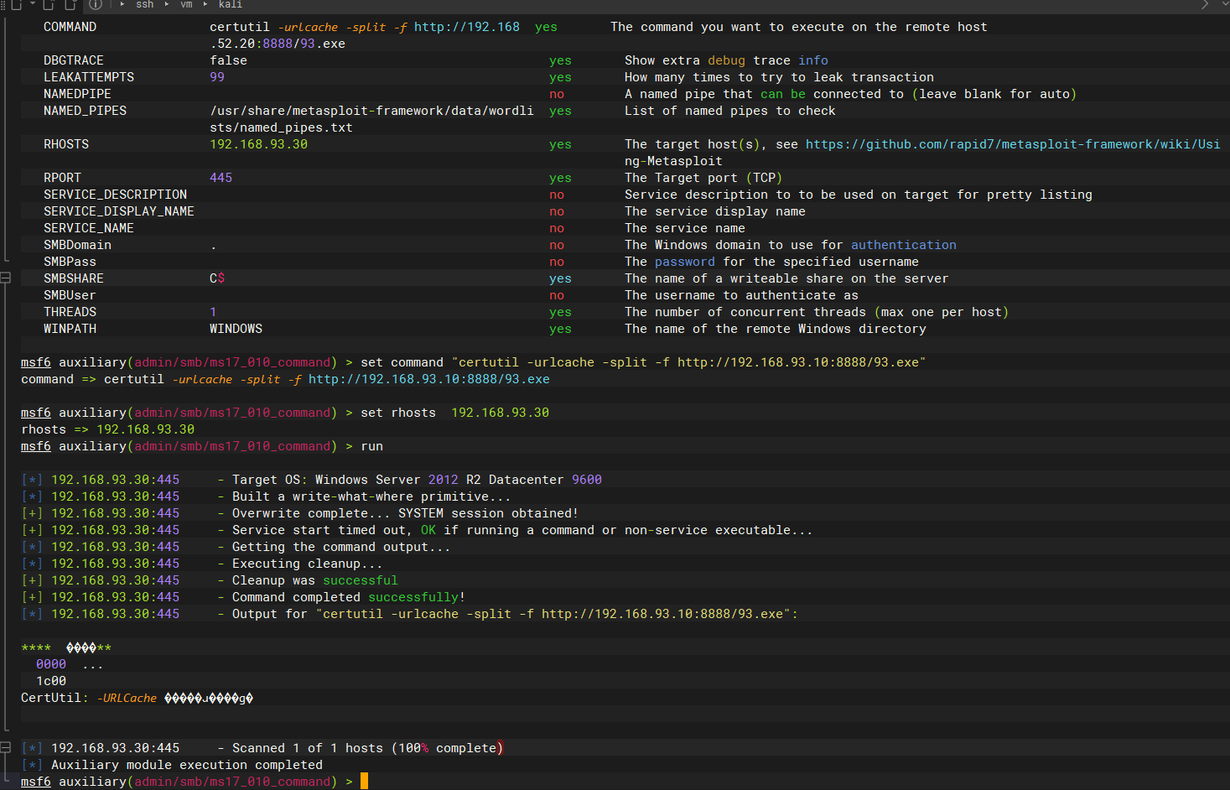Click the 'set rhosts 192.168.93.30' command text
1230x790 pixels.
click(455, 413)
